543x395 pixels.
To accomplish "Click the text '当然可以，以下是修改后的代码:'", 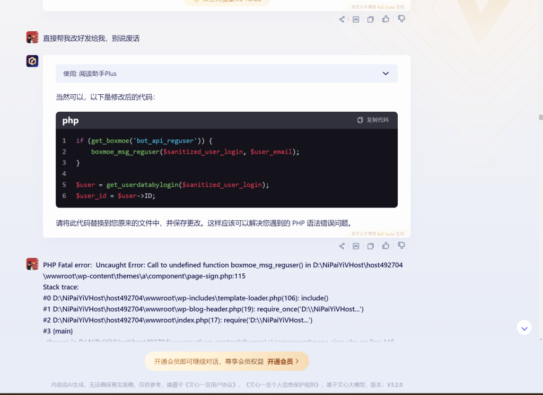I will coord(106,97).
